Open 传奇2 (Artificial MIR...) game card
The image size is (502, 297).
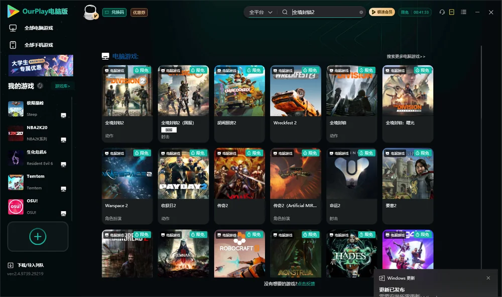tap(296, 186)
